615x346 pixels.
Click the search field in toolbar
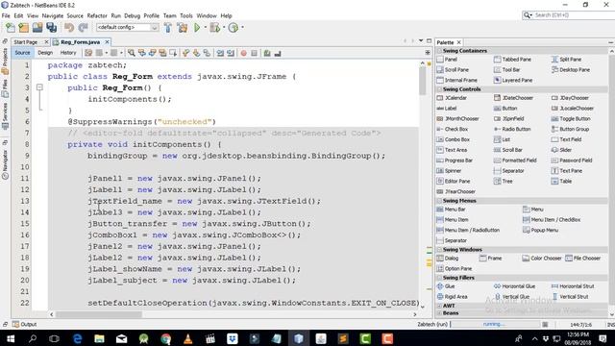click(568, 15)
